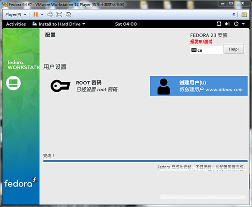Pause the virtual machine
Screen dimensions: 252x207
point(36,15)
